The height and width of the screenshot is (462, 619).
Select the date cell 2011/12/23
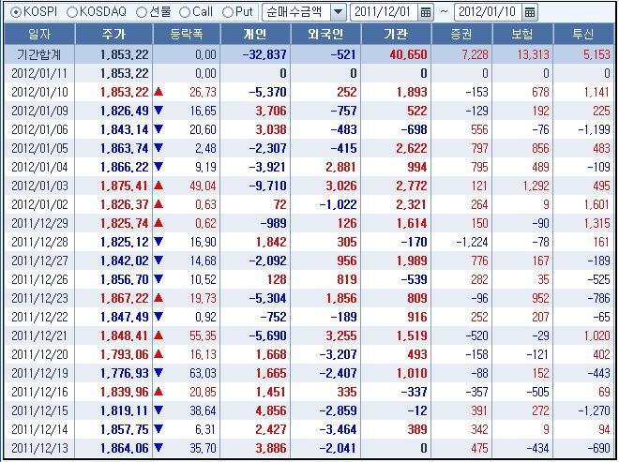(x=39, y=298)
